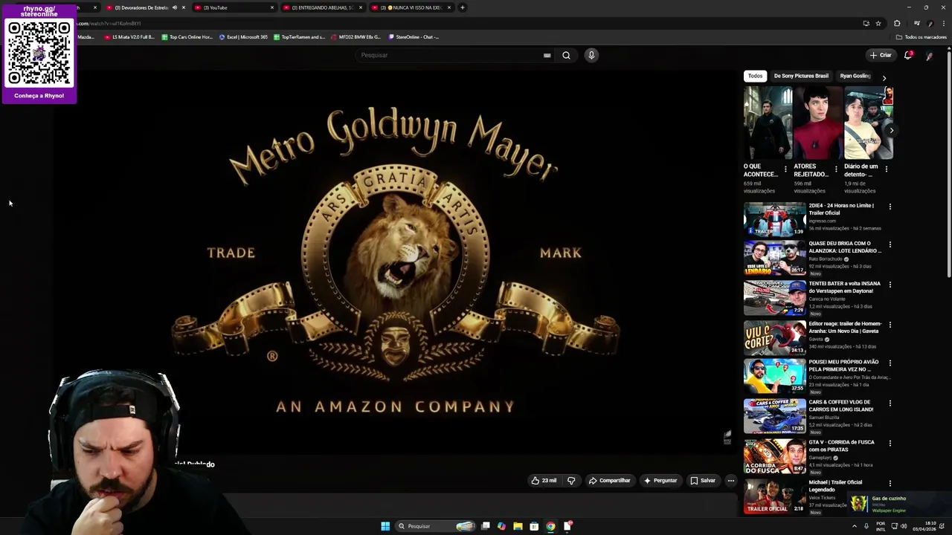Open the StereOnline Chat bookmark
This screenshot has width=952, height=535.
(x=413, y=37)
